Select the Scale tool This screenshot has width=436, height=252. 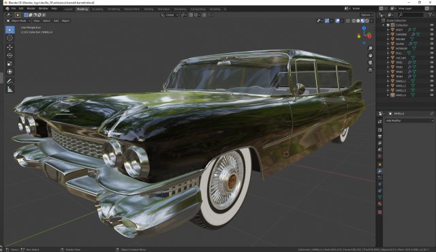[x=10, y=63]
